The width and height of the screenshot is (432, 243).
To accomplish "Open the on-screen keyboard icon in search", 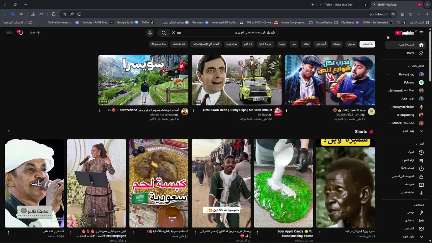I will pyautogui.click(x=179, y=33).
